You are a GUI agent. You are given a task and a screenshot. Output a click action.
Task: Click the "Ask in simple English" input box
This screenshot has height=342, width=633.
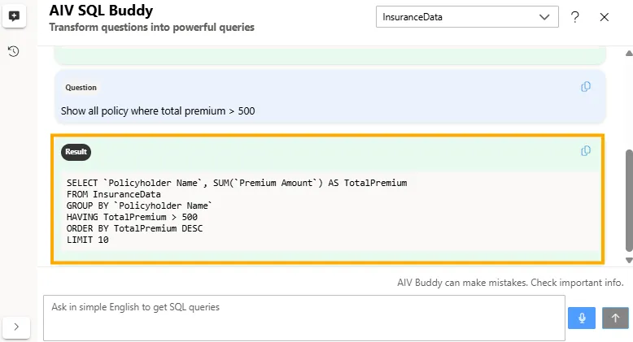tap(303, 317)
